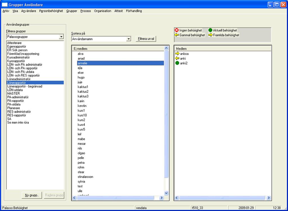The width and height of the screenshot is (288, 211).
Task: Open the Filtrera grupper dropdown
Action: point(61,37)
